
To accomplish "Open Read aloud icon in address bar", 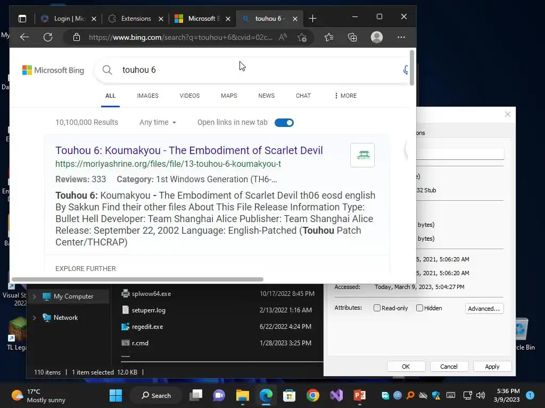I will tap(283, 37).
